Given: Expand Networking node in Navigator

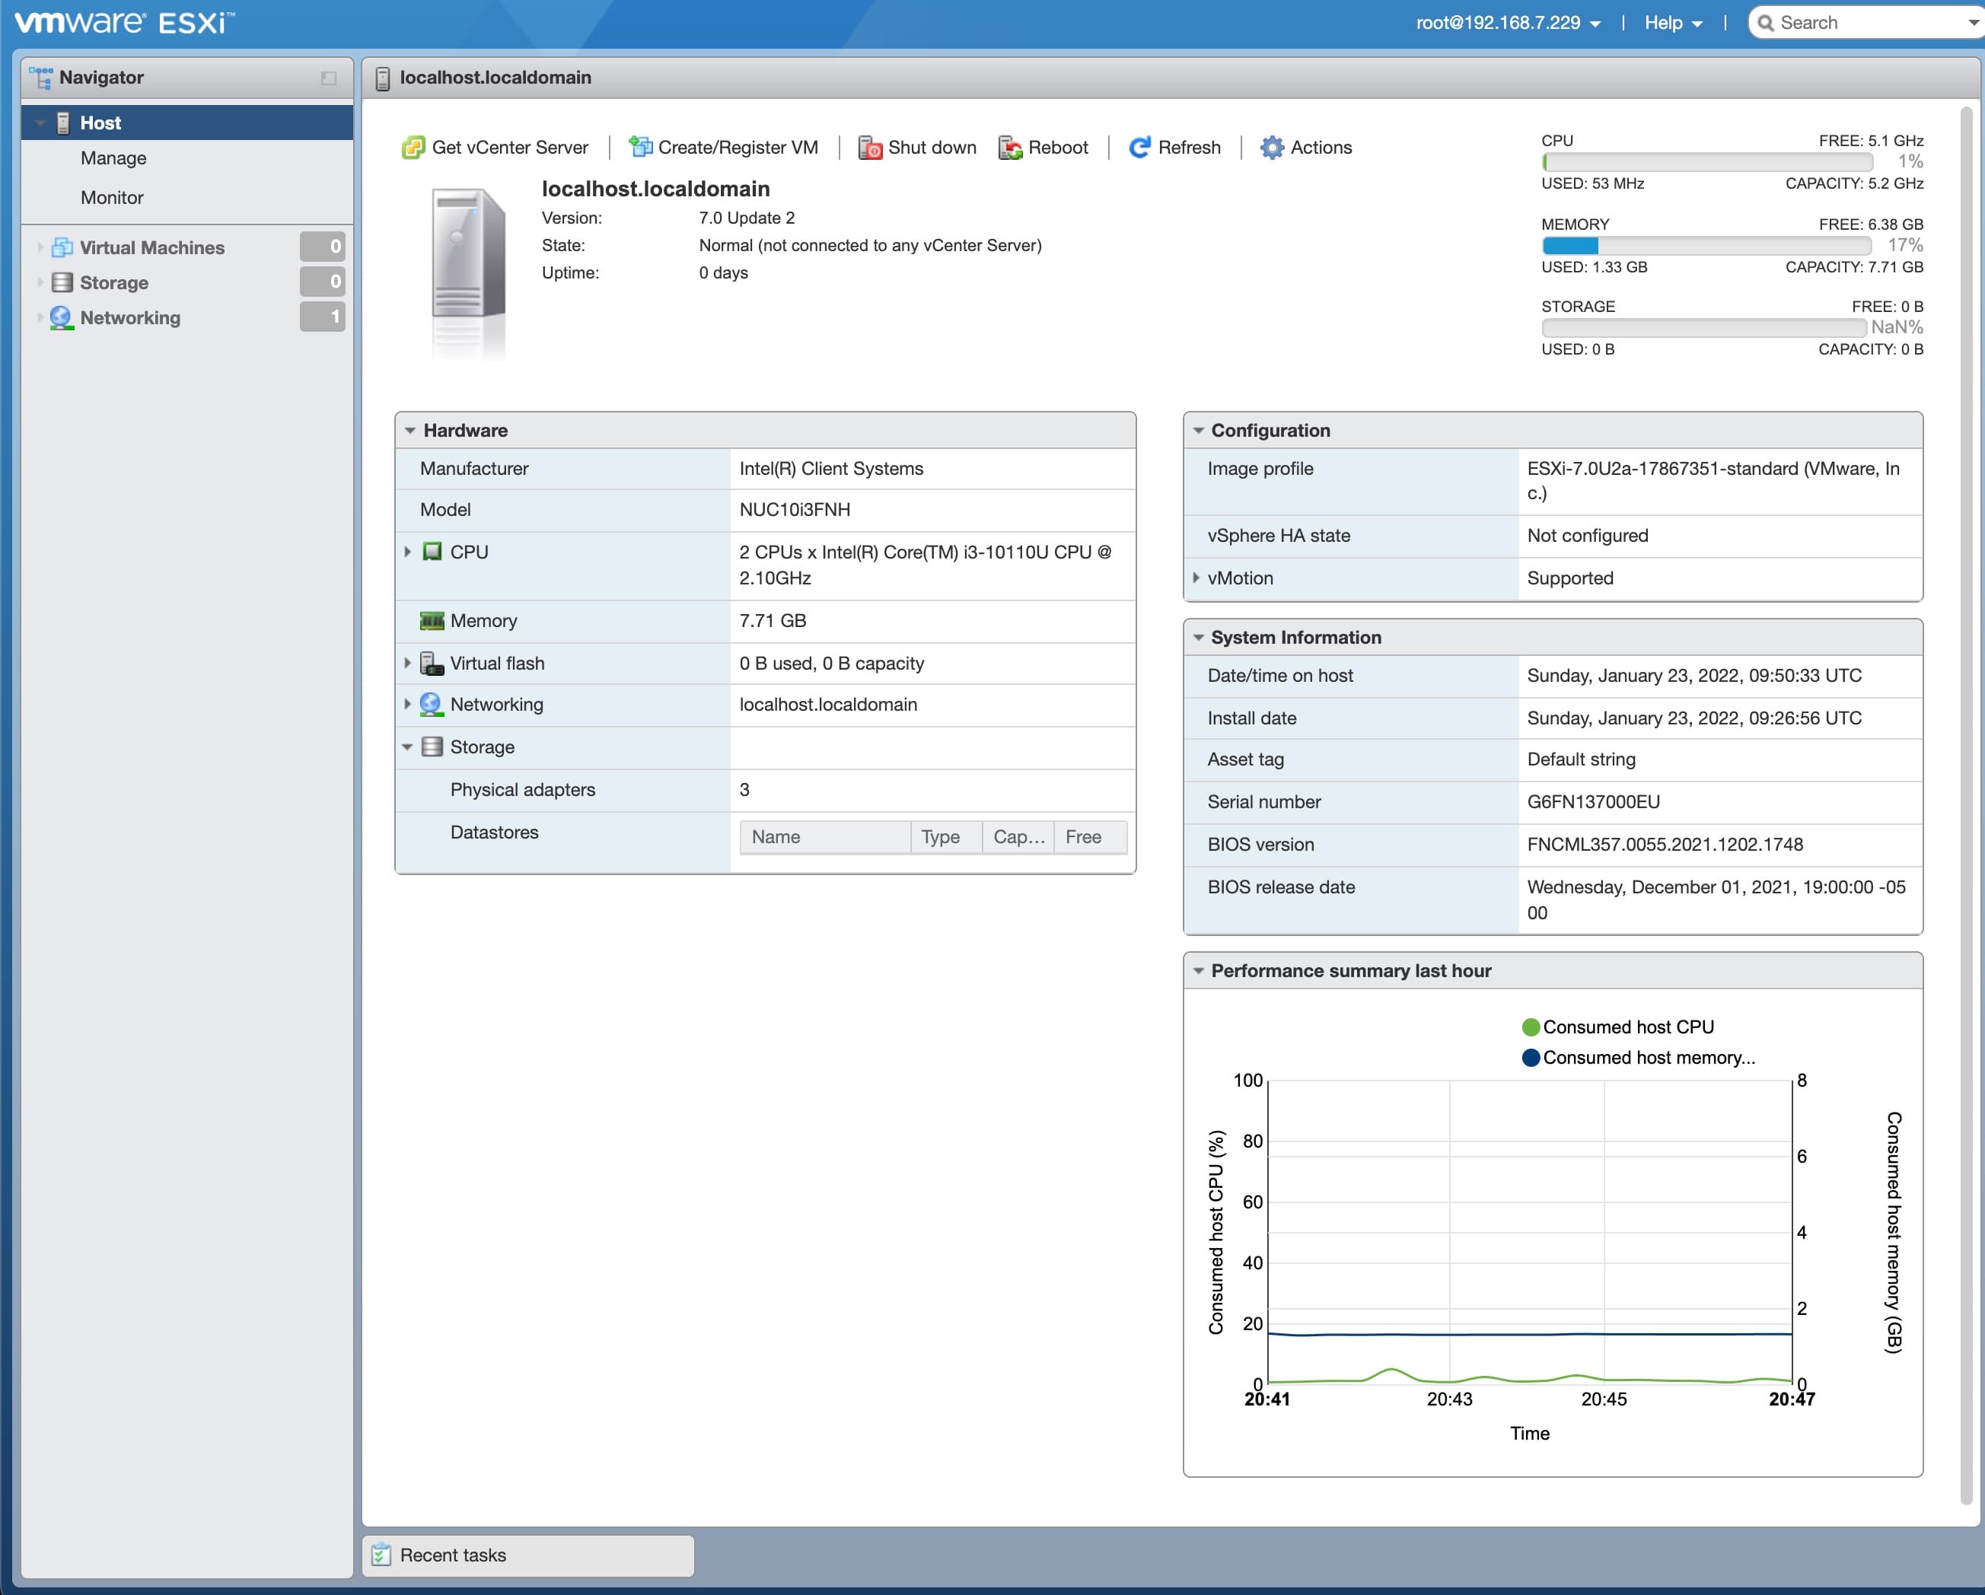Looking at the screenshot, I should pyautogui.click(x=40, y=317).
